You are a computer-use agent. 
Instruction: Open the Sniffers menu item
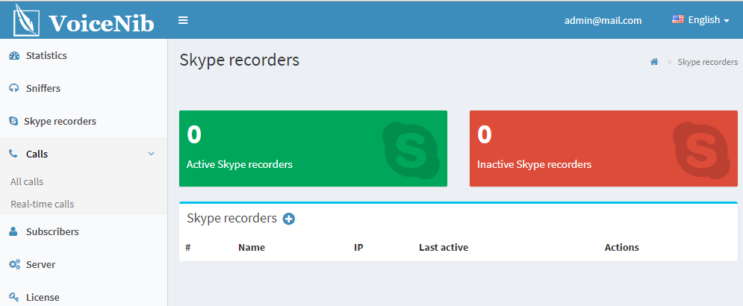click(84, 89)
